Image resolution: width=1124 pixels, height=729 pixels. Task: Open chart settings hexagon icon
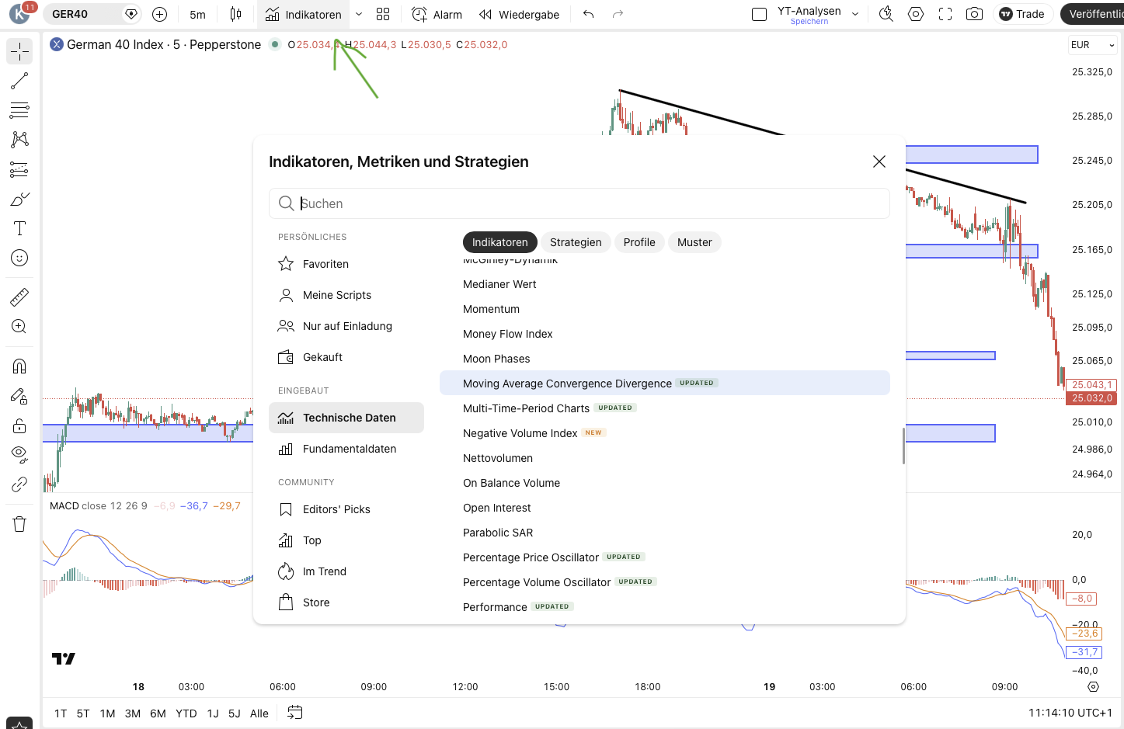point(916,14)
